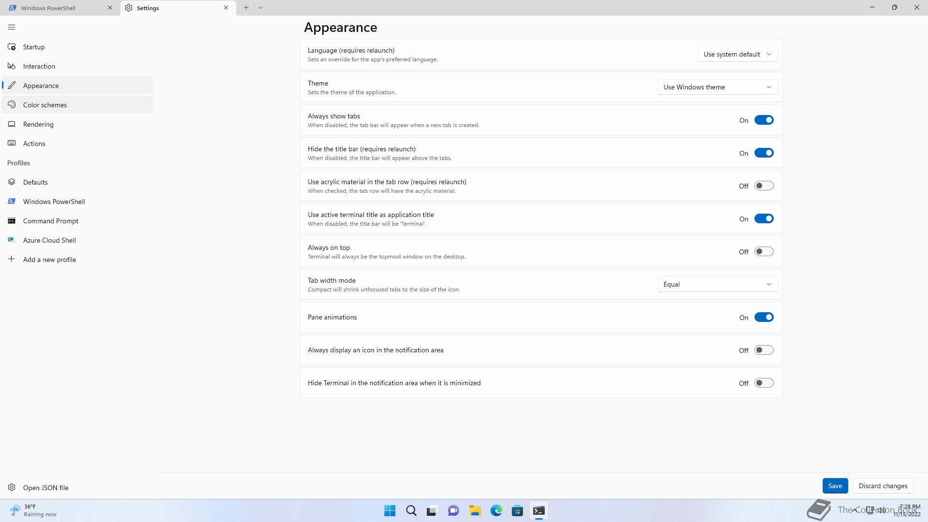The height and width of the screenshot is (522, 928).
Task: Go to Rendering settings
Action: tap(38, 124)
